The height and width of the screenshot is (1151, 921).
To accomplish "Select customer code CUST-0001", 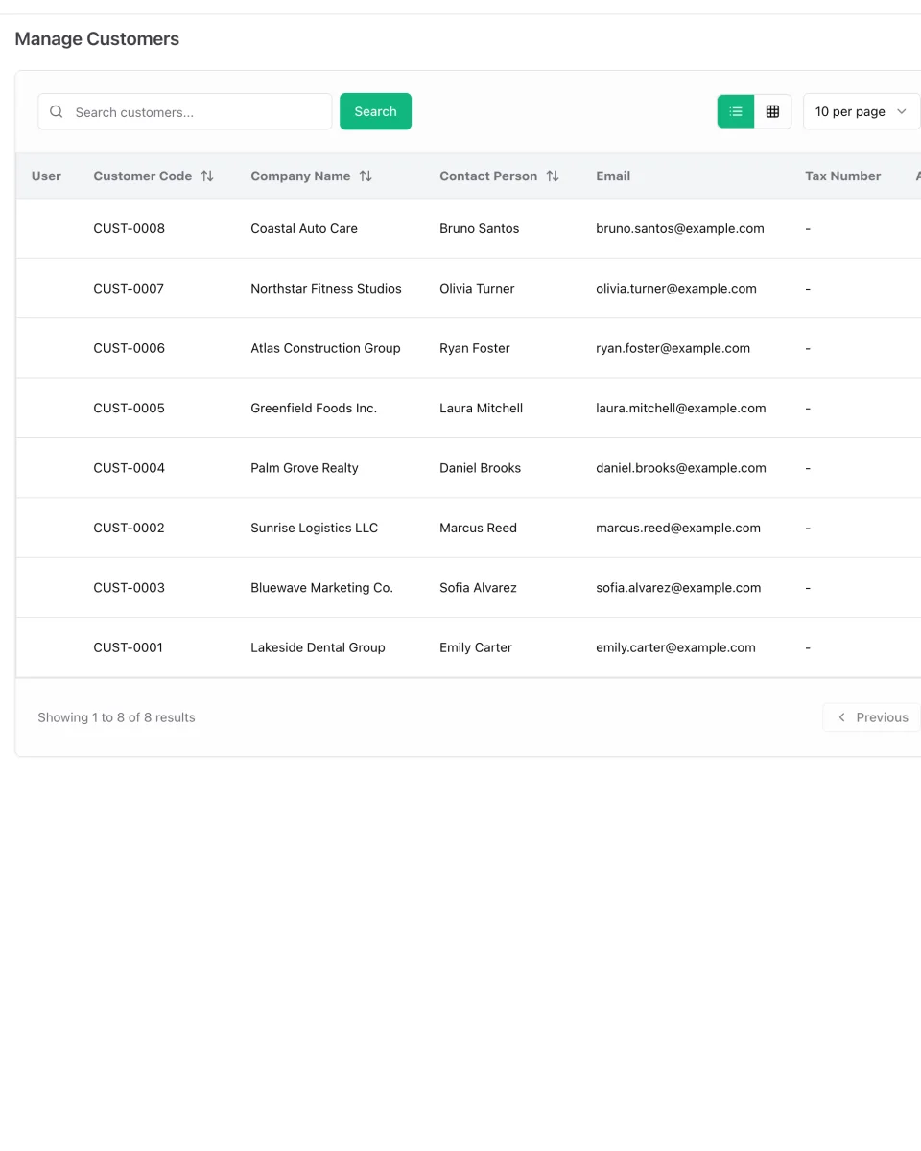I will (129, 647).
